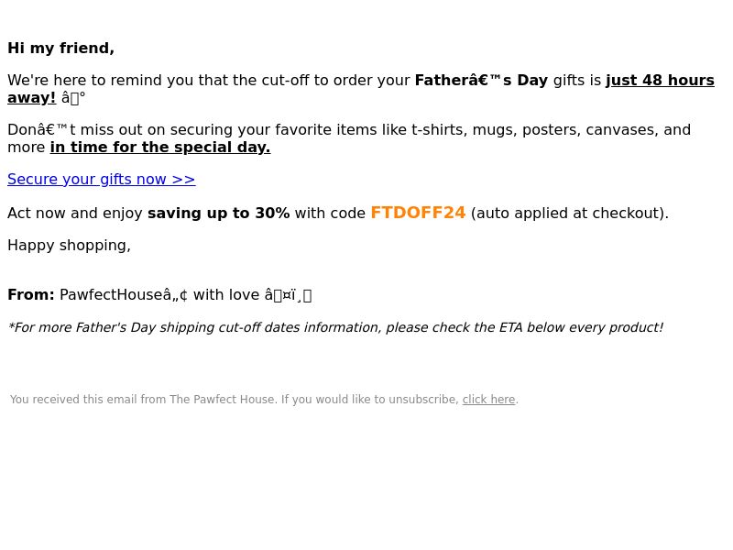Image resolution: width=733 pixels, height=550 pixels.
Task: Click the bold 'saving up to 30%' text
Action: tap(219, 214)
